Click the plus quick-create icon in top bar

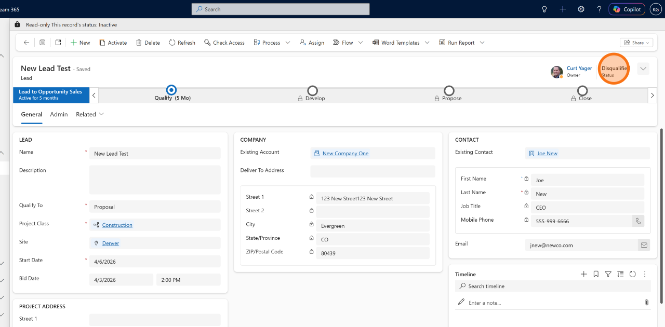click(x=563, y=9)
